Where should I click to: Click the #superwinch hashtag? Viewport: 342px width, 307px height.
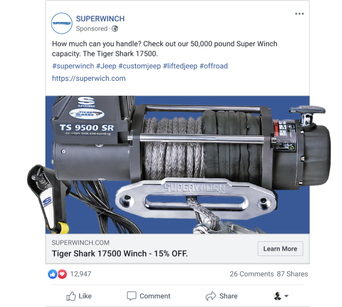click(x=73, y=66)
